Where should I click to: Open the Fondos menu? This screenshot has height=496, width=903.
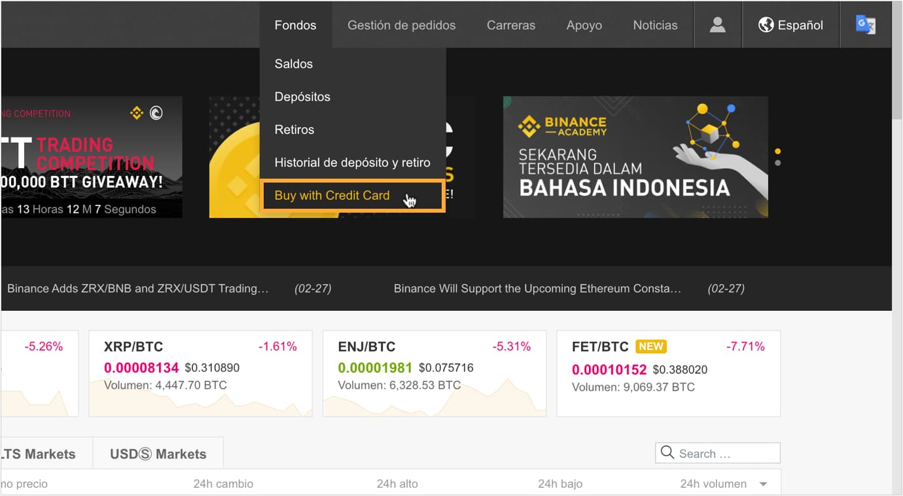[x=295, y=25]
